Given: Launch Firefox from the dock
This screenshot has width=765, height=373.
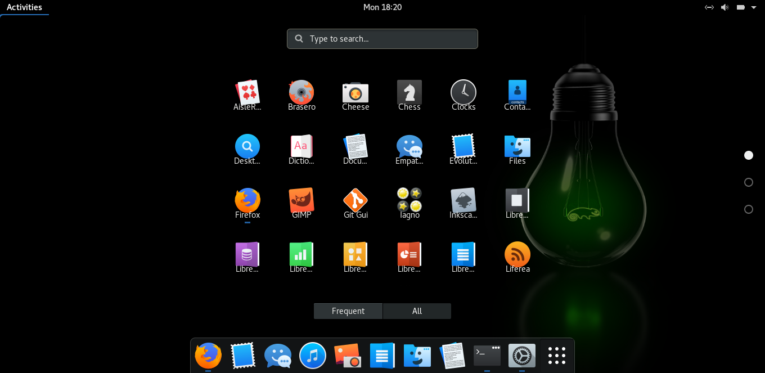Looking at the screenshot, I should pyautogui.click(x=208, y=356).
